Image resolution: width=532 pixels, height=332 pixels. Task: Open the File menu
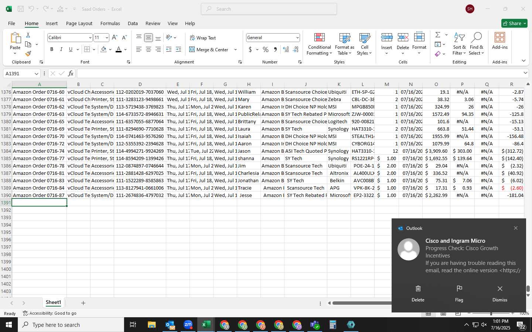pyautogui.click(x=11, y=23)
